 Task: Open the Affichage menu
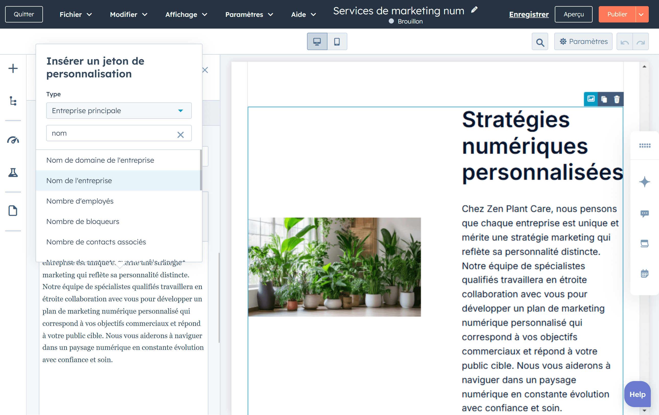(186, 15)
